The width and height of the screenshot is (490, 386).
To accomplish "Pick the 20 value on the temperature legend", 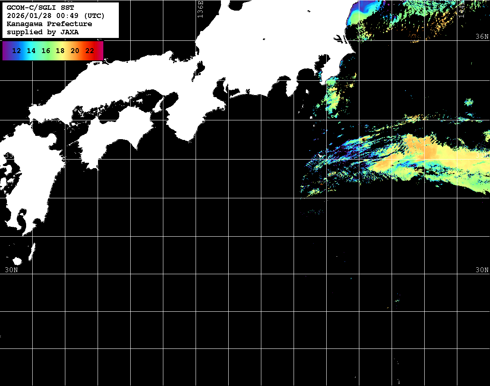I will click(x=75, y=51).
